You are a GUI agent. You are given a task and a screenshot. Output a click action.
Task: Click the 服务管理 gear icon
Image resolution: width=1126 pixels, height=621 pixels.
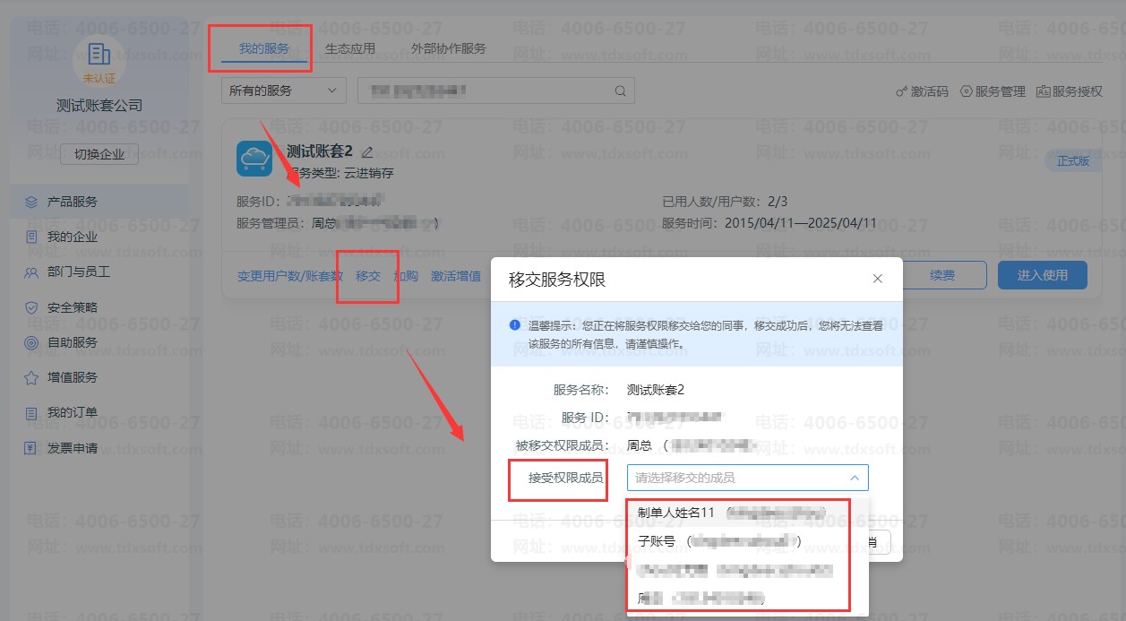(967, 91)
